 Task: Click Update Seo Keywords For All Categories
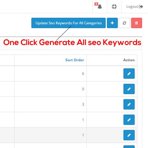68,23
